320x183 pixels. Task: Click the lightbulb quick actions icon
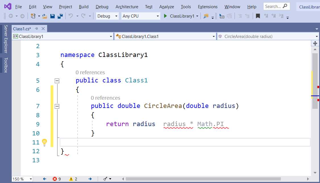coord(44,142)
